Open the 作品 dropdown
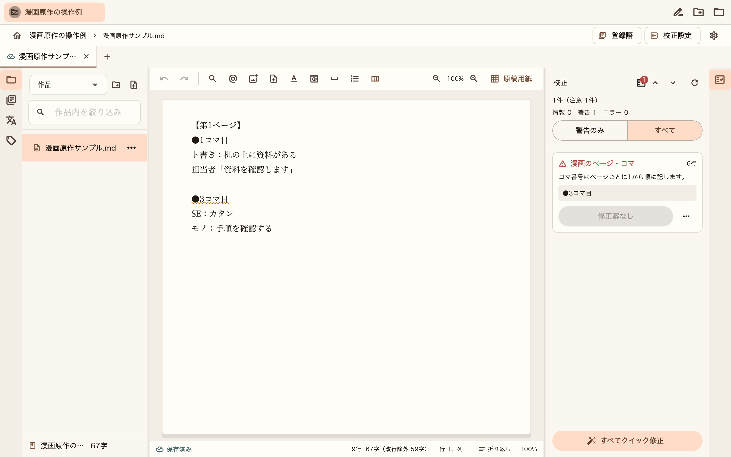This screenshot has width=731, height=457. click(x=68, y=85)
